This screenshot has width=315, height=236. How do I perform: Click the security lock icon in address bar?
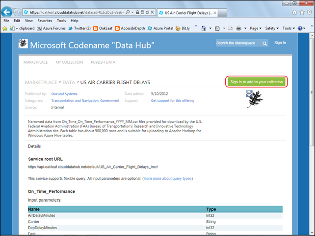coord(137,12)
